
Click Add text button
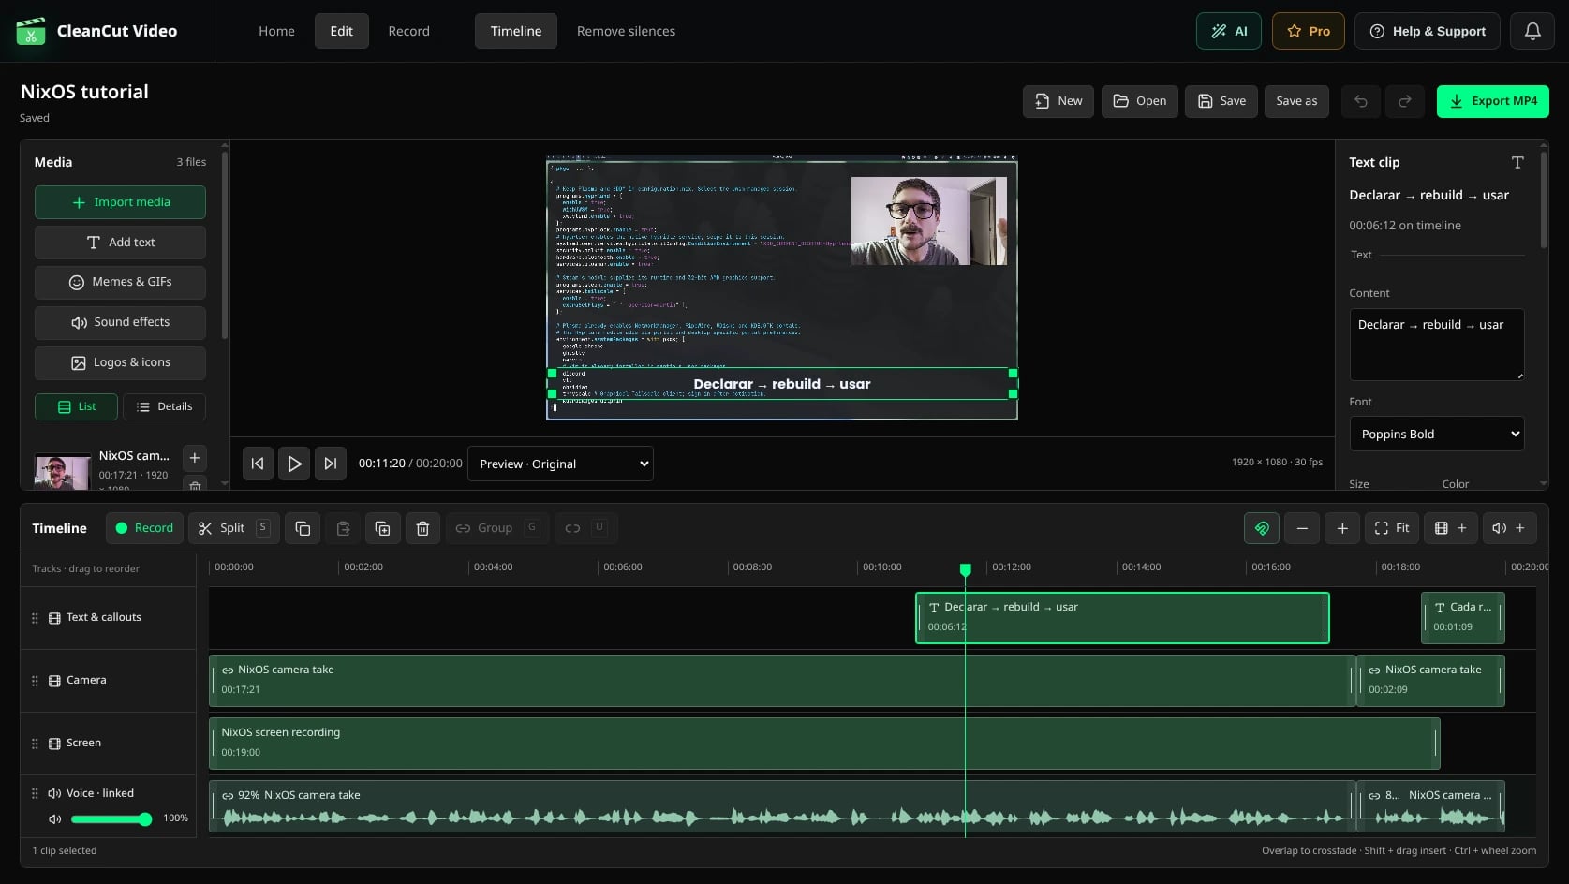pyautogui.click(x=120, y=243)
